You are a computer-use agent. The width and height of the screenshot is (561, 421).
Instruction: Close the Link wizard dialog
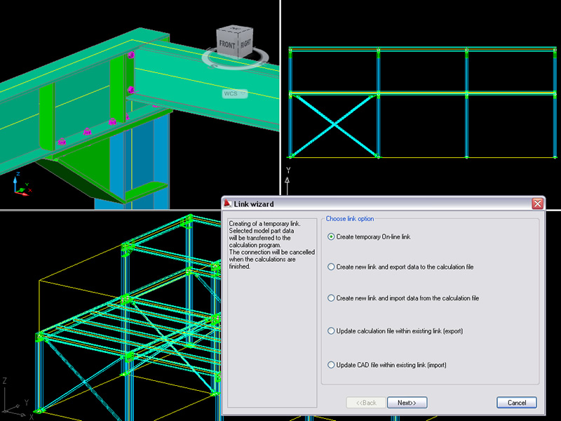[x=537, y=203]
